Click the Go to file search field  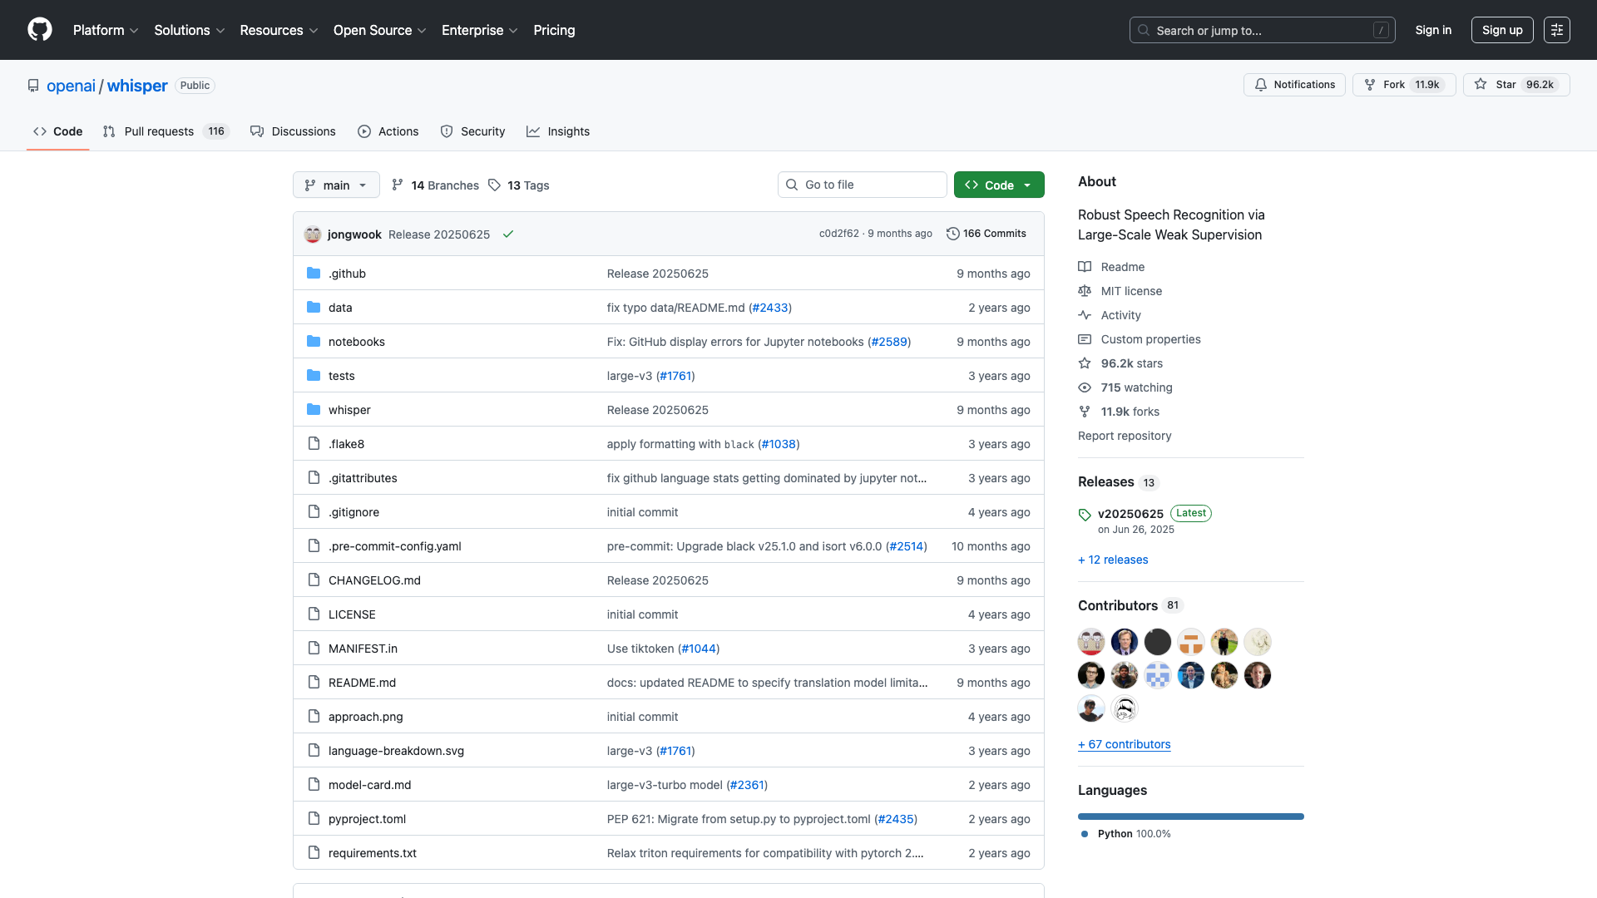tap(862, 185)
